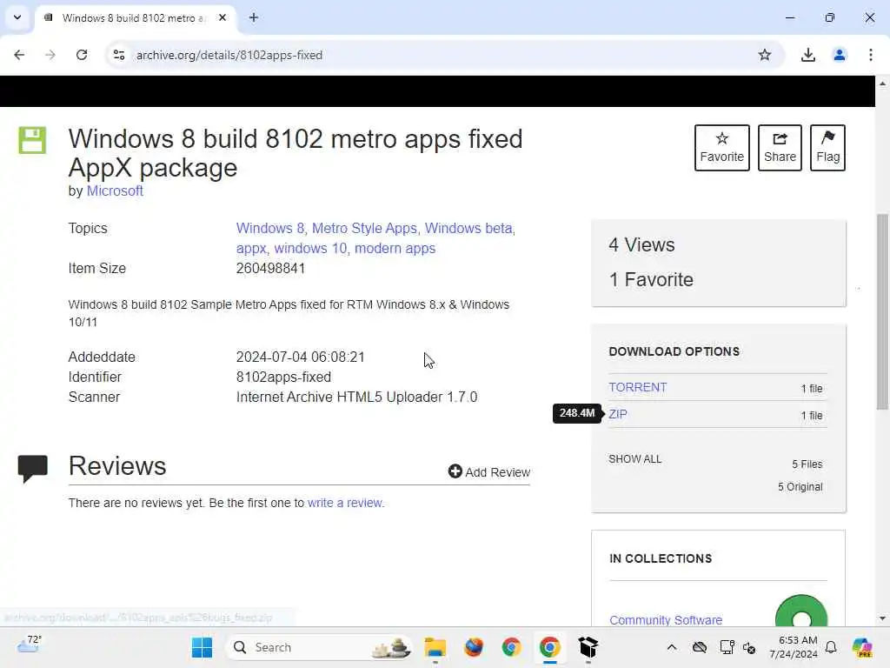The image size is (890, 668).
Task: Click the page vertical scrollbar thumb
Action: [882, 311]
